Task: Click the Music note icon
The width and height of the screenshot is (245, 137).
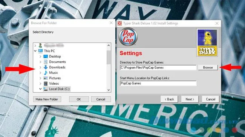Action: [x=46, y=73]
